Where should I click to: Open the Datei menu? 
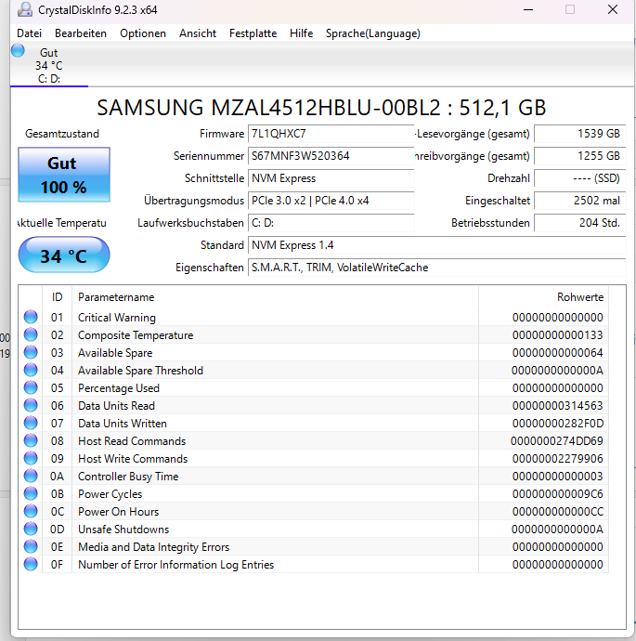point(29,33)
